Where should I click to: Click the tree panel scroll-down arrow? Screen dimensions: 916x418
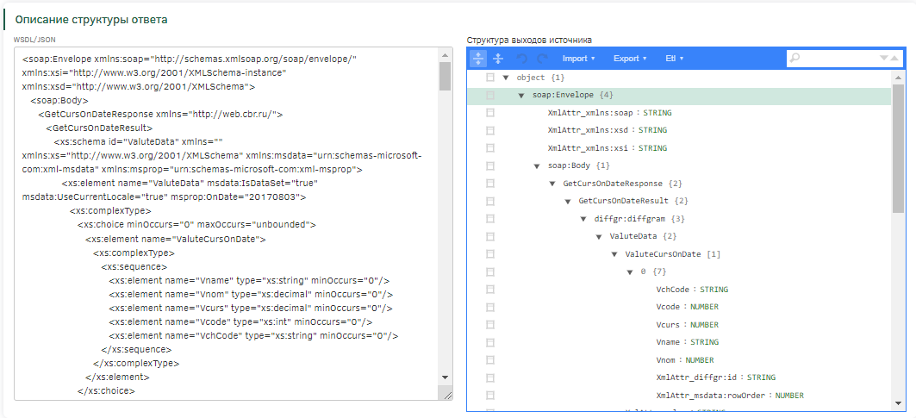point(898,403)
